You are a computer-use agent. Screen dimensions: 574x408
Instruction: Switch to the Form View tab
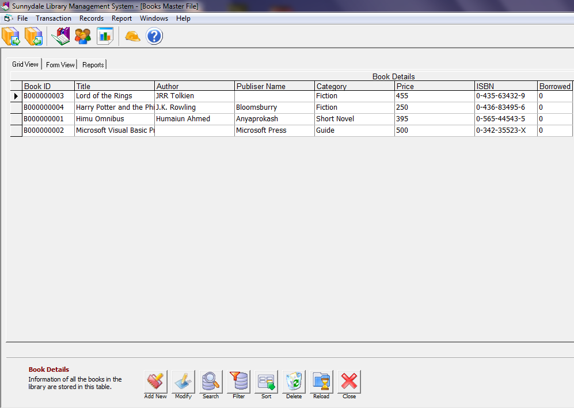(60, 64)
